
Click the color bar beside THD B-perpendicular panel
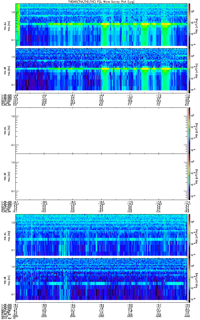click(189, 130)
